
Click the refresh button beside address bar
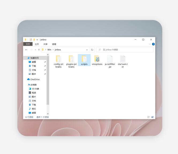click(x=92, y=50)
